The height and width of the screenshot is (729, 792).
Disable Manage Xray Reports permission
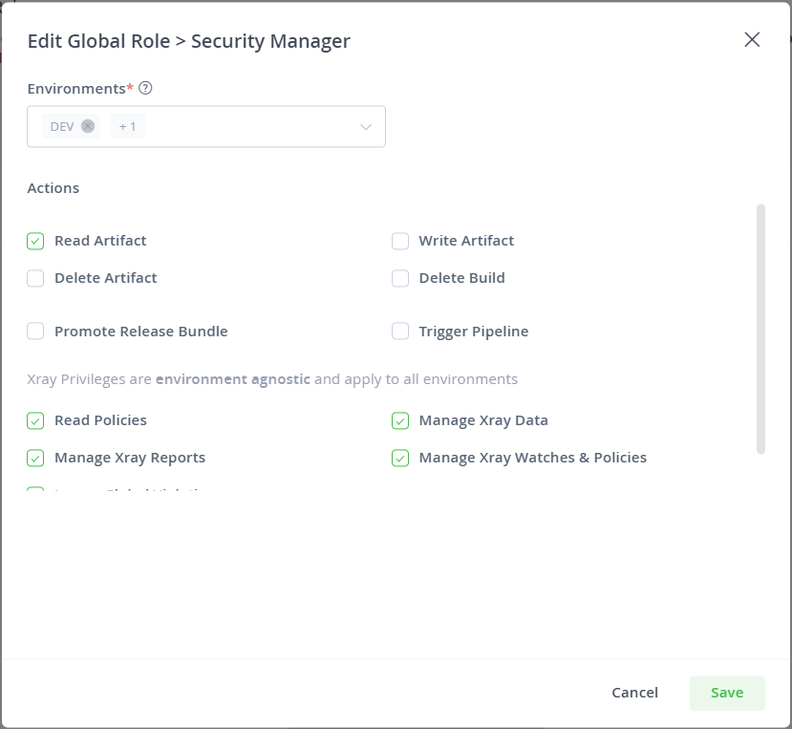(x=35, y=458)
